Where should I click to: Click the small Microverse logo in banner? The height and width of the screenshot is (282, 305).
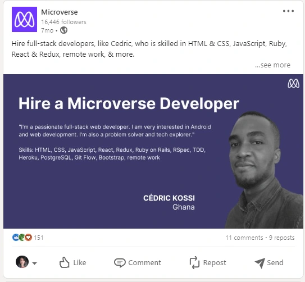click(294, 84)
